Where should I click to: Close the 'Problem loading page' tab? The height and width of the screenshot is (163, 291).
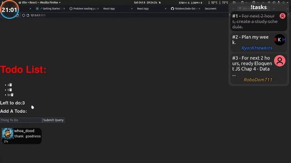tap(98, 9)
